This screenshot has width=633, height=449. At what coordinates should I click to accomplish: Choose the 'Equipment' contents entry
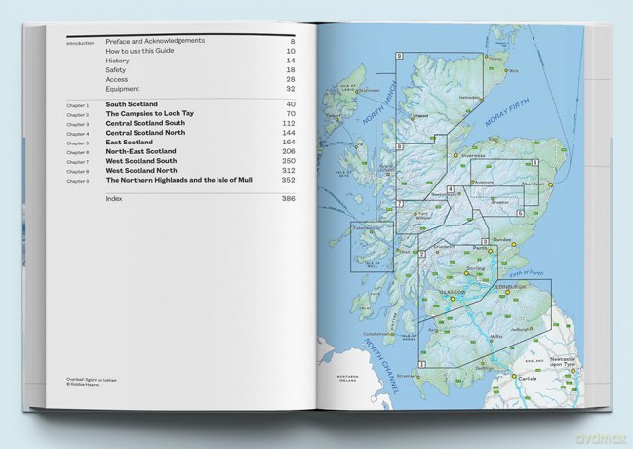point(123,89)
